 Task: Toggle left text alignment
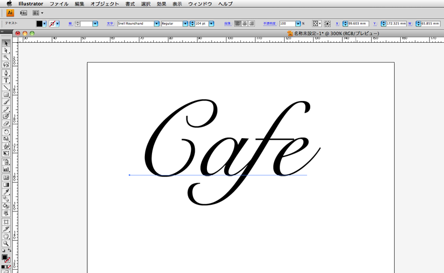[x=238, y=23]
